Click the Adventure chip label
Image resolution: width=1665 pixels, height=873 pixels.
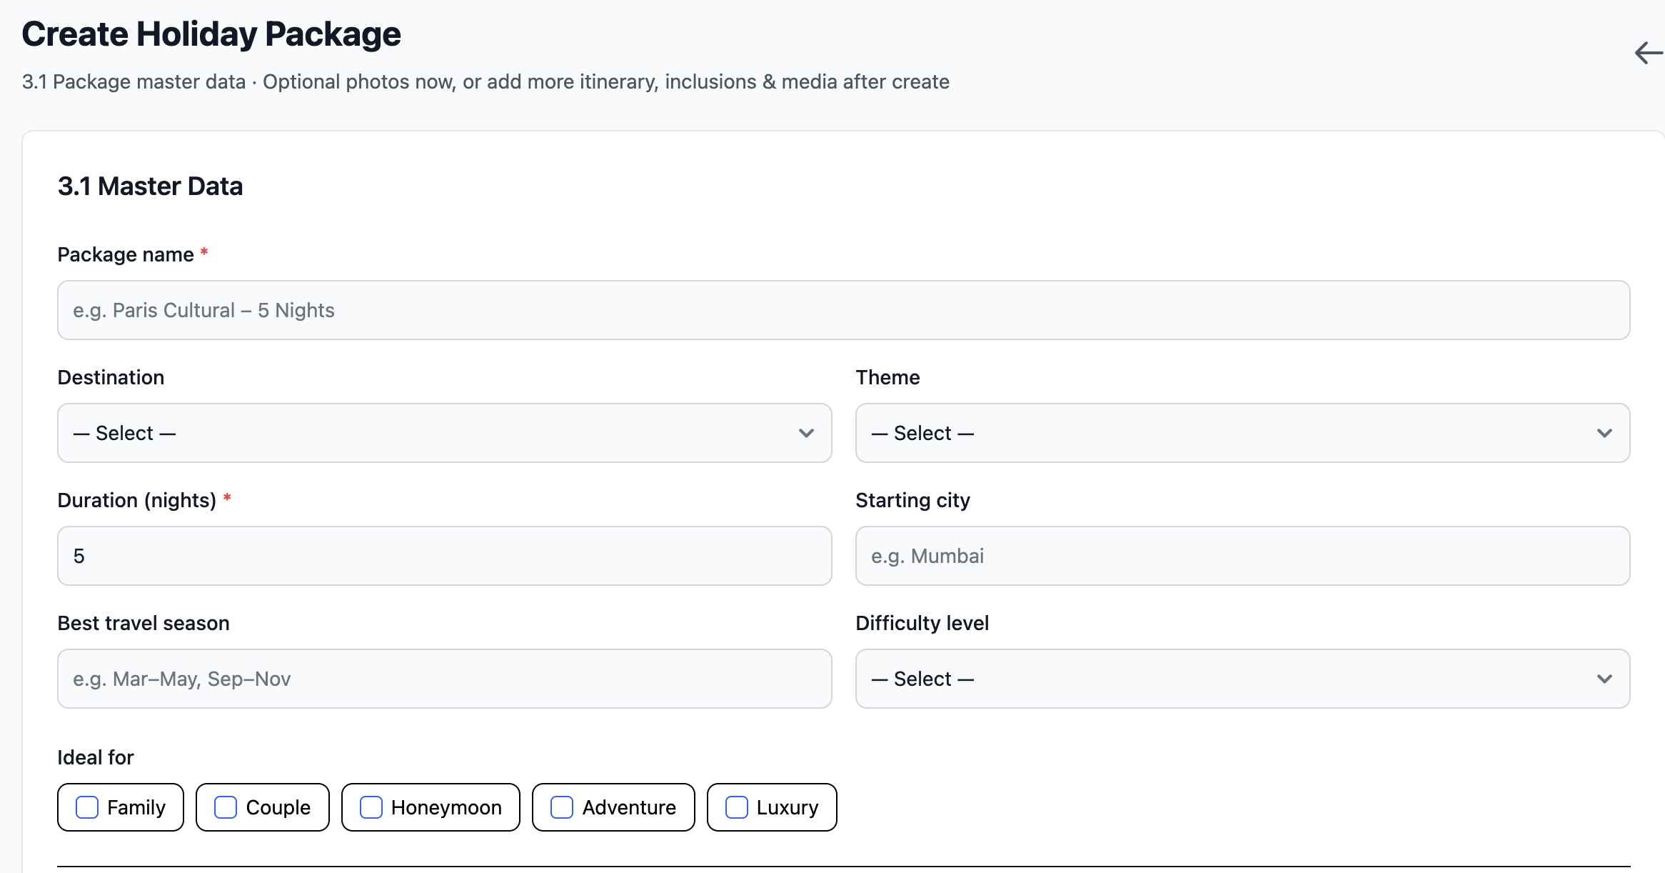(x=628, y=807)
